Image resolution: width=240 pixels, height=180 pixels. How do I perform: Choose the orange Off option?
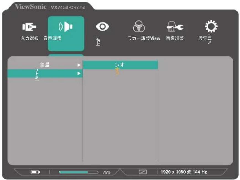[x=117, y=71]
